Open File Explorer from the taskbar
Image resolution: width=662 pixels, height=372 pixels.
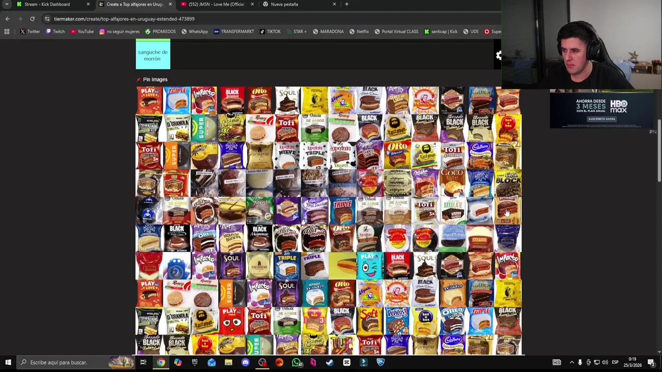228,362
